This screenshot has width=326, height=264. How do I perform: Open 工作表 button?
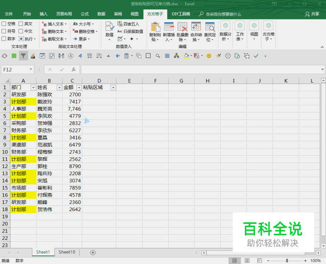[x=240, y=31]
